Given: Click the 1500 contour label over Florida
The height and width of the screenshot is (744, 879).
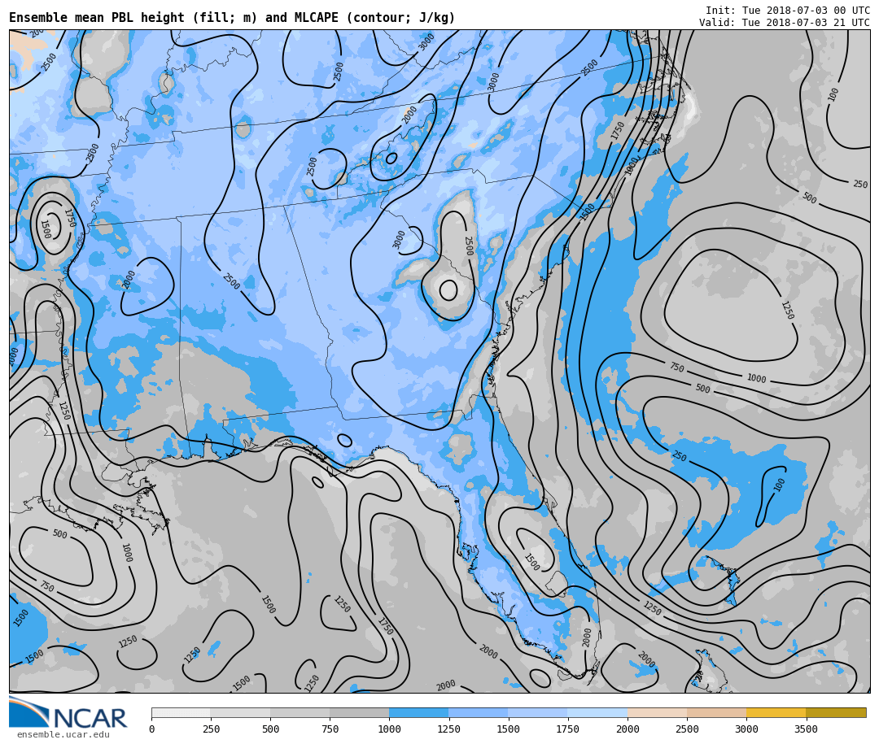Looking at the screenshot, I should pos(531,562).
